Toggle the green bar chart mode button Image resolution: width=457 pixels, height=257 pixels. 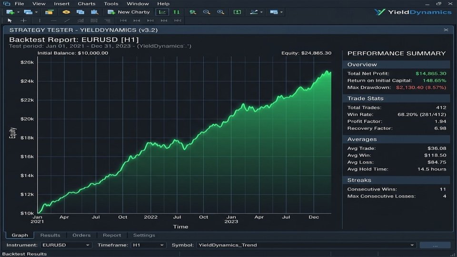[x=176, y=12]
